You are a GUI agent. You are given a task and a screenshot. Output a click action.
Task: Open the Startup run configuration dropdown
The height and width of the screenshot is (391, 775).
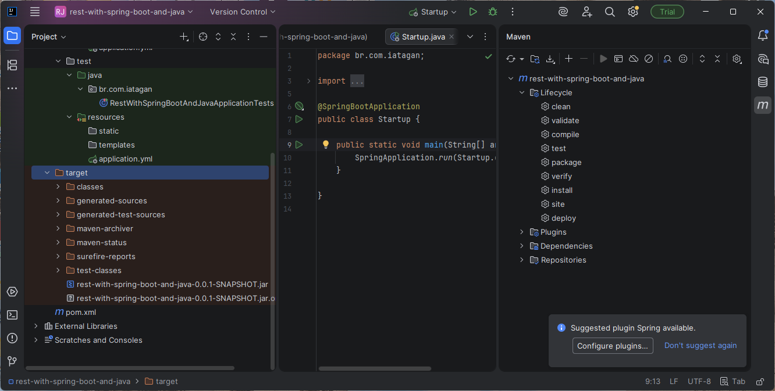433,12
